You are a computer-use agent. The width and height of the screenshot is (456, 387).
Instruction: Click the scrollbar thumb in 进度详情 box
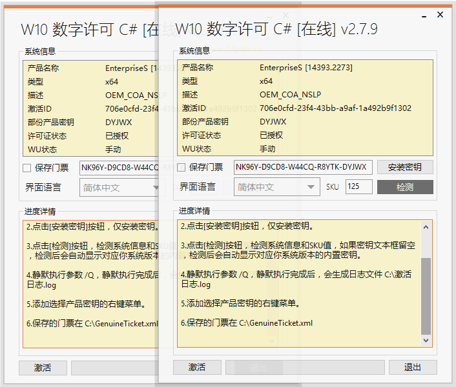(426, 296)
